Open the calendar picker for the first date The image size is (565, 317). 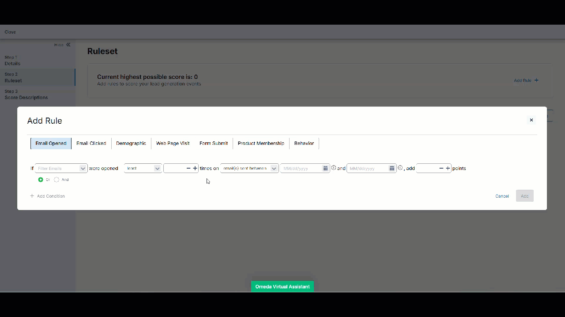[325, 168]
